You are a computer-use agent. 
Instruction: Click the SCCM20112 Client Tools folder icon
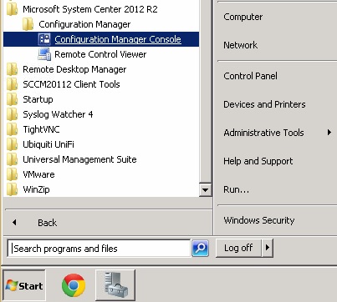click(12, 84)
